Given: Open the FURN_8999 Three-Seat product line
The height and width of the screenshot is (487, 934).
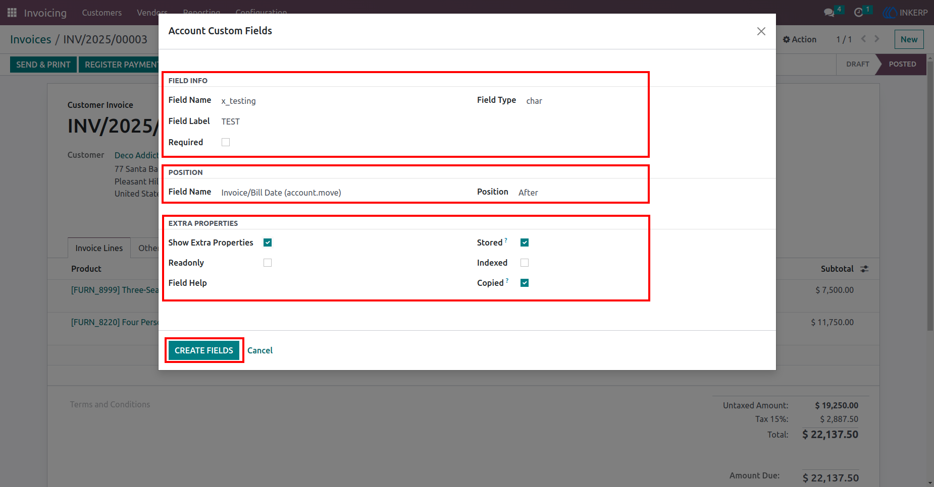Looking at the screenshot, I should (x=115, y=290).
